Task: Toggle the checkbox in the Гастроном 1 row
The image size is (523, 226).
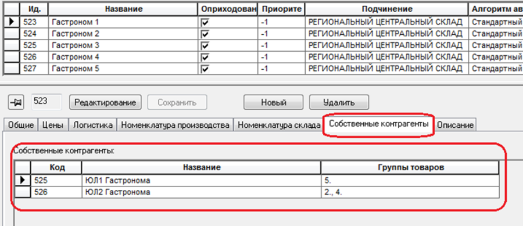Action: point(206,23)
